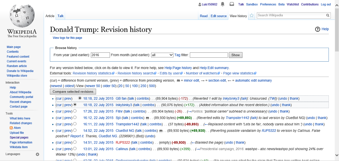Open Wikidata item link
Screen dimensions: 339x161
click(19, 147)
